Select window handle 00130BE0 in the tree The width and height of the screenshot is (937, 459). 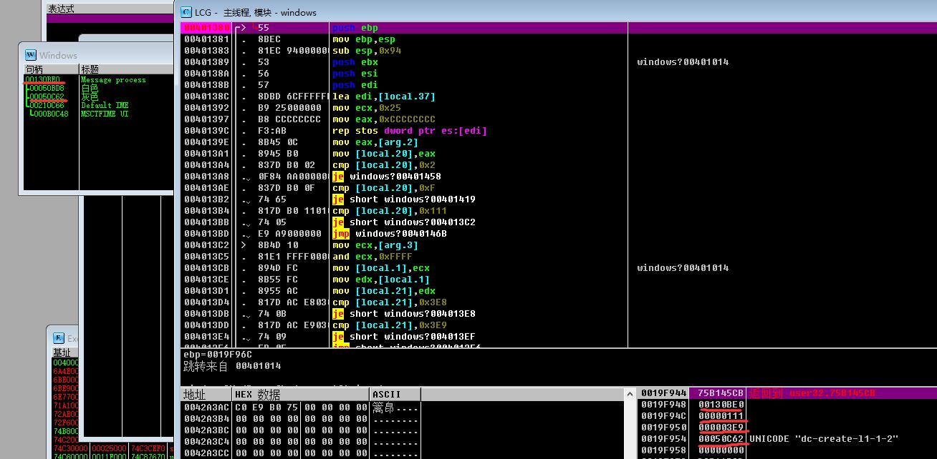(x=43, y=79)
